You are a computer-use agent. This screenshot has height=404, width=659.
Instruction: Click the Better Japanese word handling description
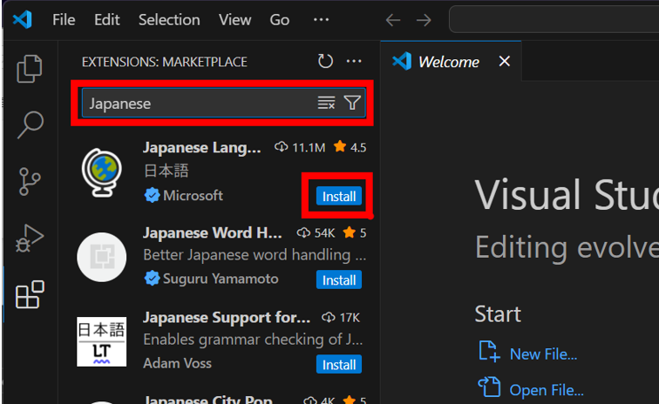255,255
